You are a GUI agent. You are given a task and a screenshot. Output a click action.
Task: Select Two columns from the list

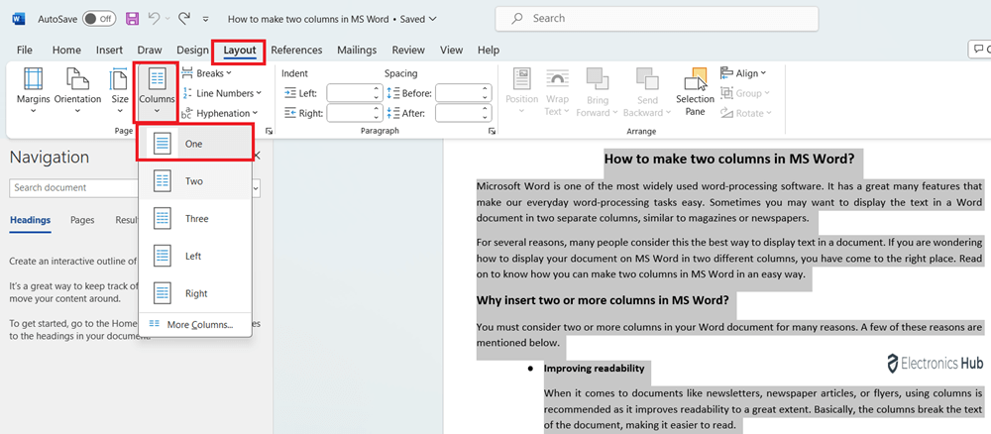tap(193, 181)
